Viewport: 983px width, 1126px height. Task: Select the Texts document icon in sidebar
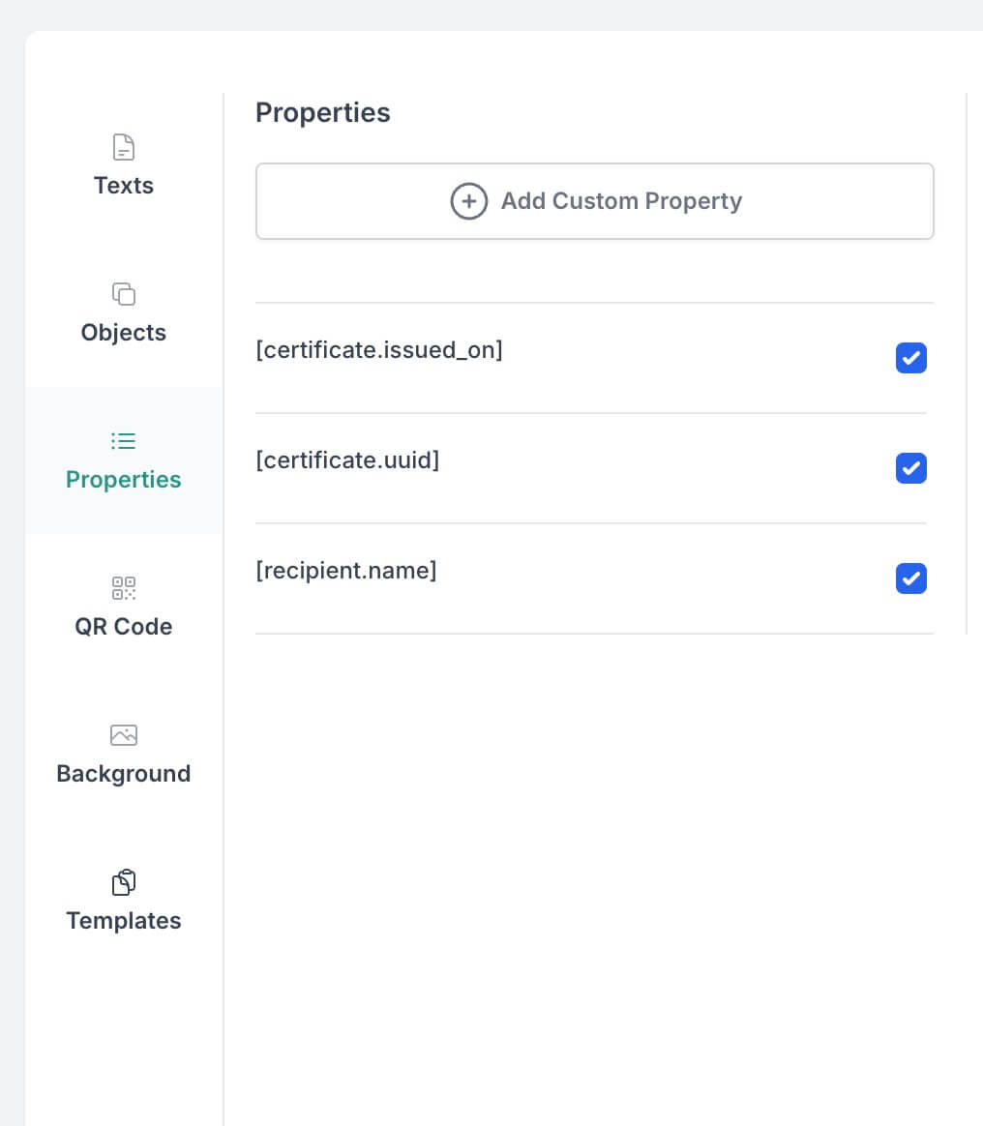click(124, 147)
